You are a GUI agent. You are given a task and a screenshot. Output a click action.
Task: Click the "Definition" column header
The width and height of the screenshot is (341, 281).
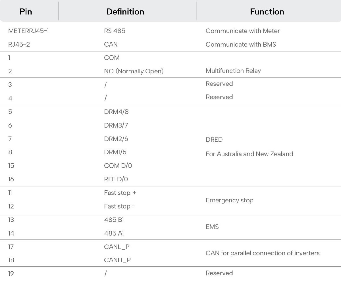125,12
